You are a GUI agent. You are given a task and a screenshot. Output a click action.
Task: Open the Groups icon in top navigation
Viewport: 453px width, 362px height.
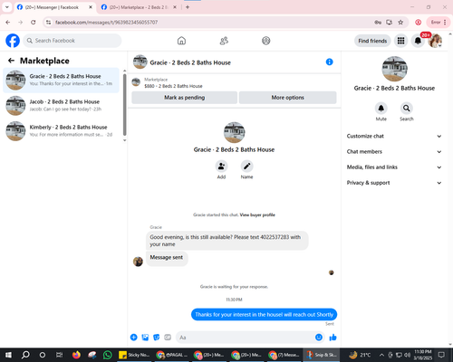[x=266, y=41]
